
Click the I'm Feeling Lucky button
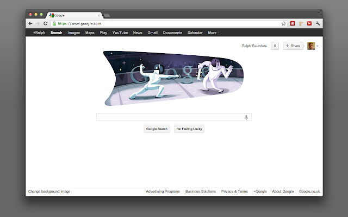[189, 129]
